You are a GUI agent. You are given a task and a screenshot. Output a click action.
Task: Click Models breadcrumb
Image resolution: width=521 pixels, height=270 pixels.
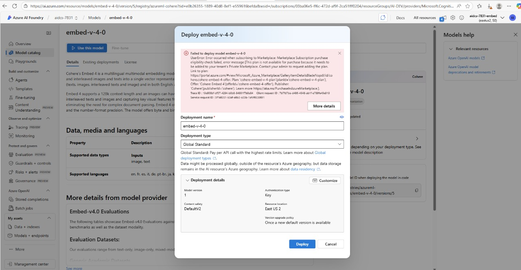point(94,18)
